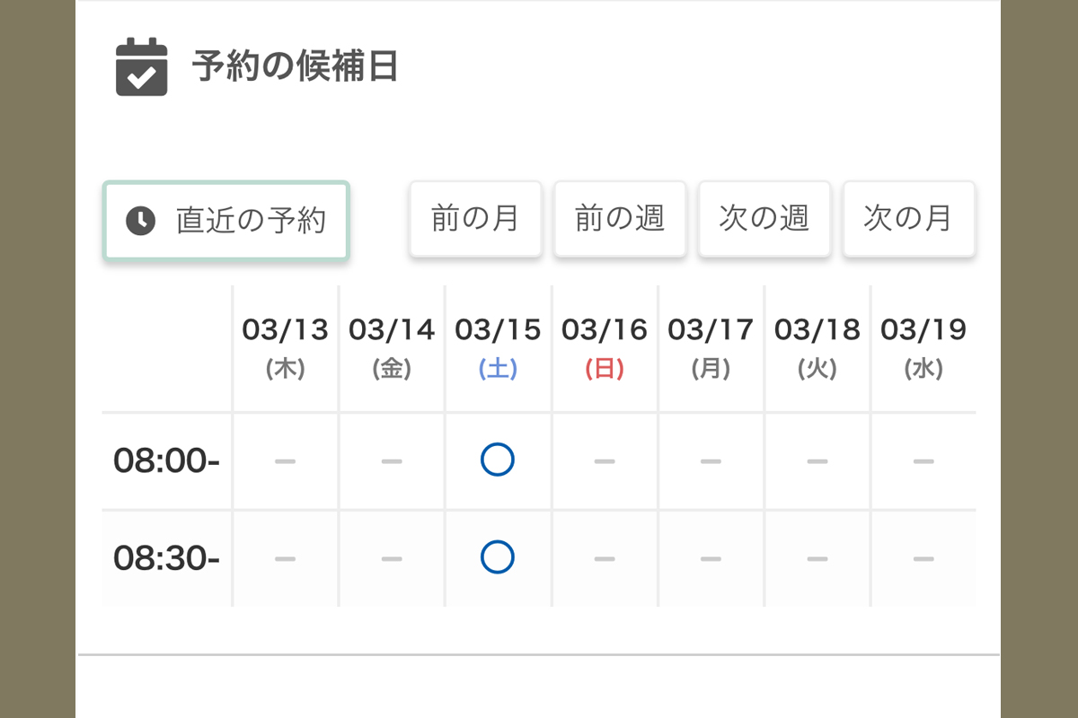Click the calendar check icon beside 予約の候補日
The image size is (1078, 718).
click(142, 67)
